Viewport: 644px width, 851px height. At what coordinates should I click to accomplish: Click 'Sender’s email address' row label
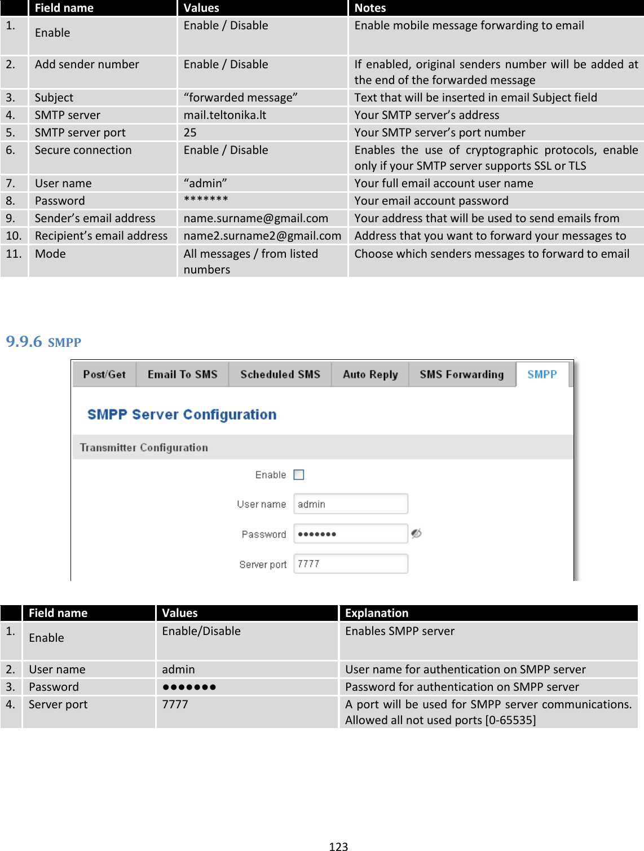pyautogui.click(x=103, y=218)
